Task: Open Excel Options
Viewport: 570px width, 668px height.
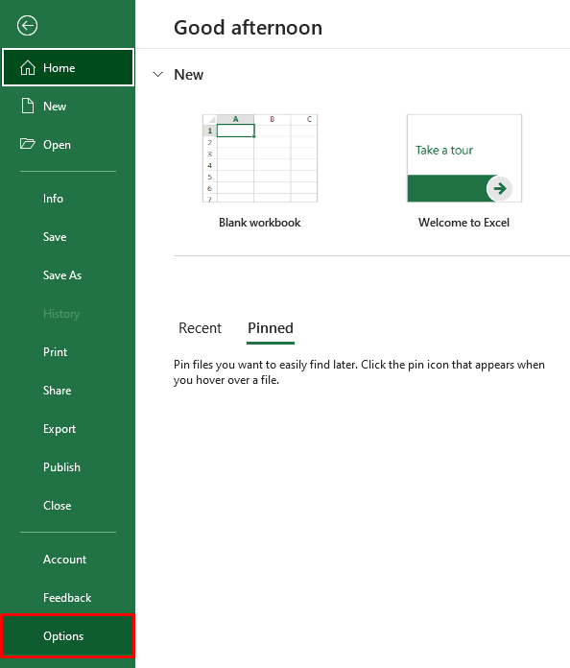Action: point(68,635)
